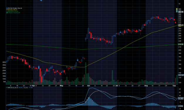The height and width of the screenshot is (110, 184).
Task: Click the volume value tag on right axis
Action: 181,75
